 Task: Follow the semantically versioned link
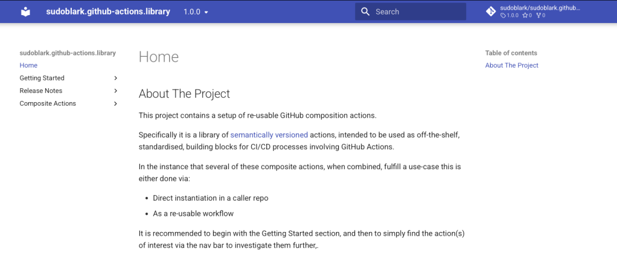[269, 135]
